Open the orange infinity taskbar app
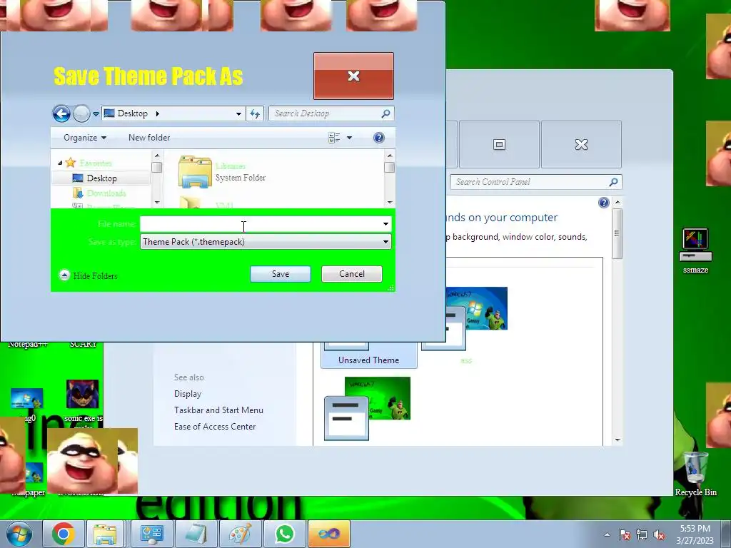This screenshot has height=548, width=731. point(328,534)
